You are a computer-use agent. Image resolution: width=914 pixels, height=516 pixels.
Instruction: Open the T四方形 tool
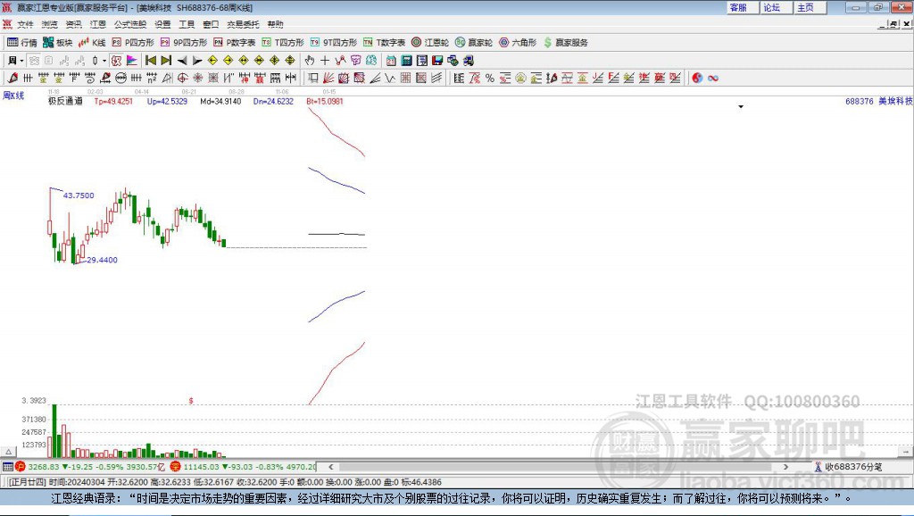[x=283, y=42]
